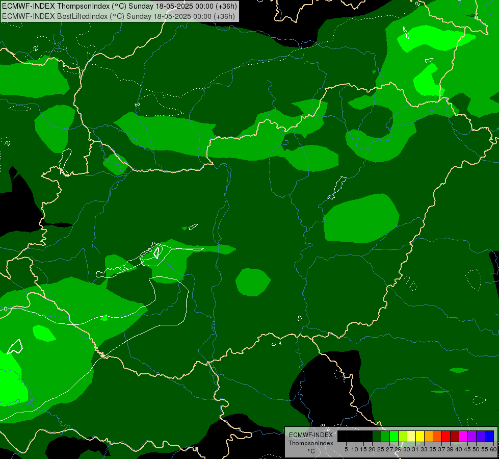
Task: Click the black legend swatch between 15 and 20
Action: coord(368,436)
